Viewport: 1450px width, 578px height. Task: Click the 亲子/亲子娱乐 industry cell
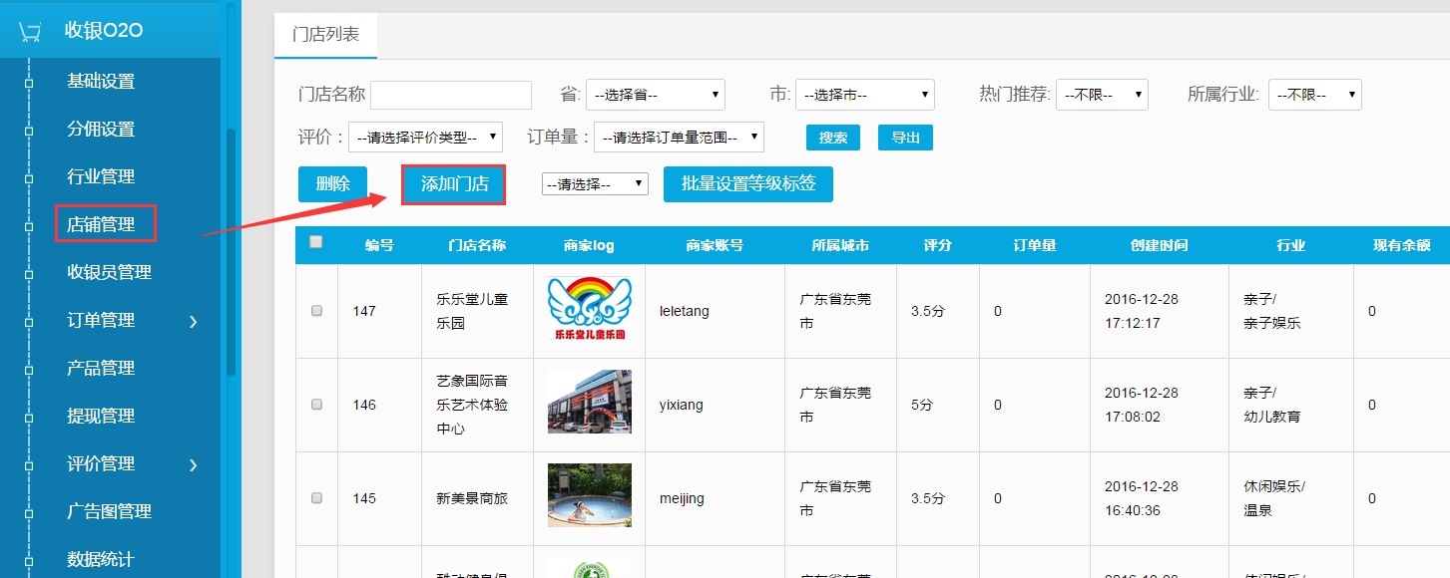1272,311
